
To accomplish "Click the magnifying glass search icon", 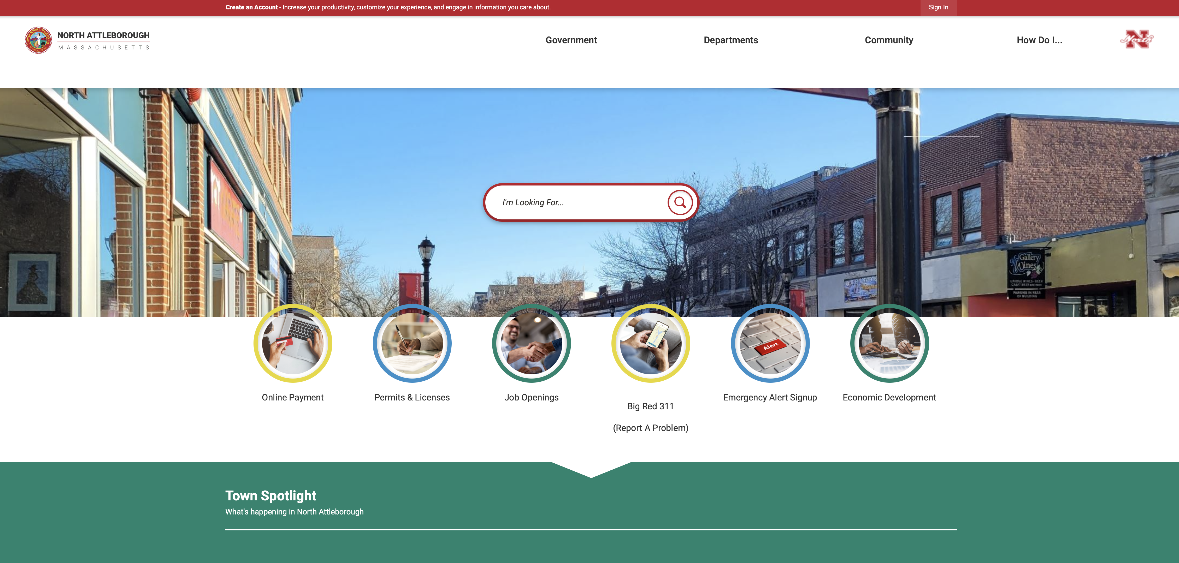I will pos(680,202).
